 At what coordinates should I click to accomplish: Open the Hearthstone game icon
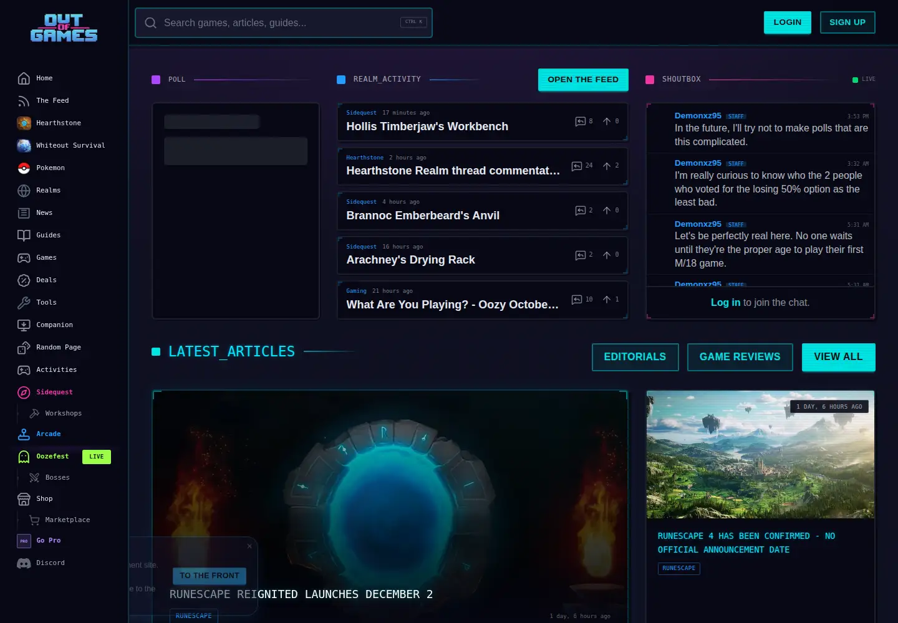pyautogui.click(x=24, y=123)
